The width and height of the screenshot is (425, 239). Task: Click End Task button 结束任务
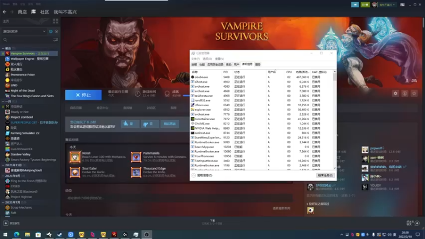coord(325,175)
